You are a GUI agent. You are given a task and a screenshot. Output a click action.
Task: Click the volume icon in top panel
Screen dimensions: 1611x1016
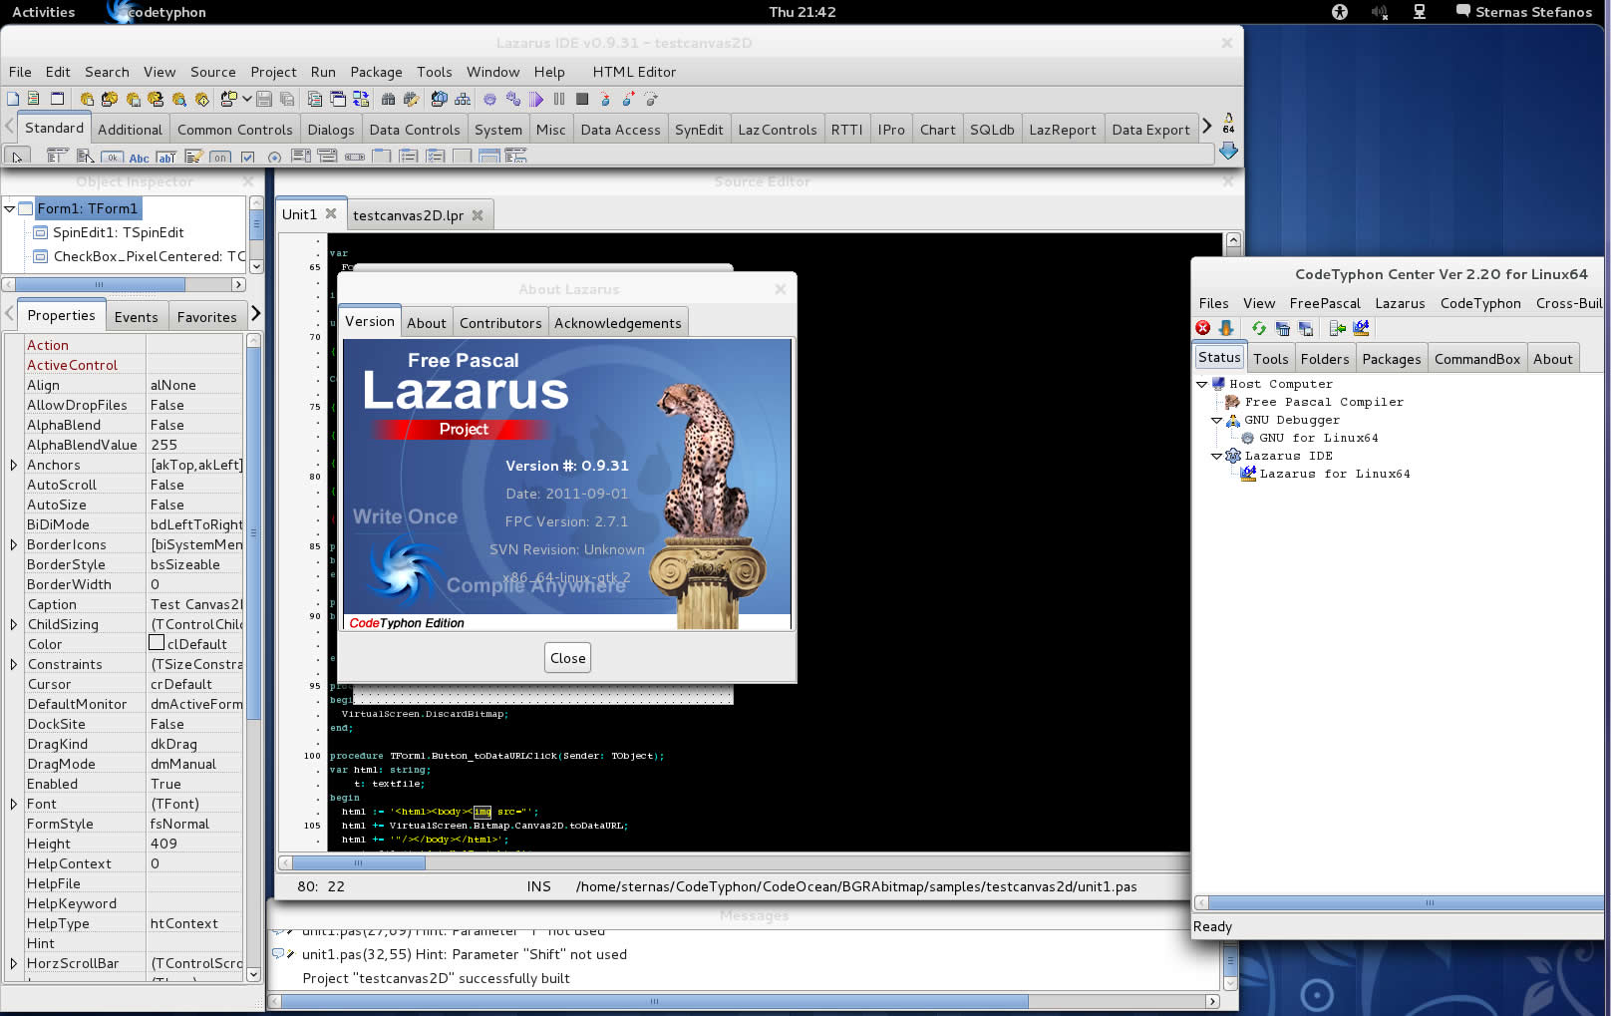click(1380, 12)
